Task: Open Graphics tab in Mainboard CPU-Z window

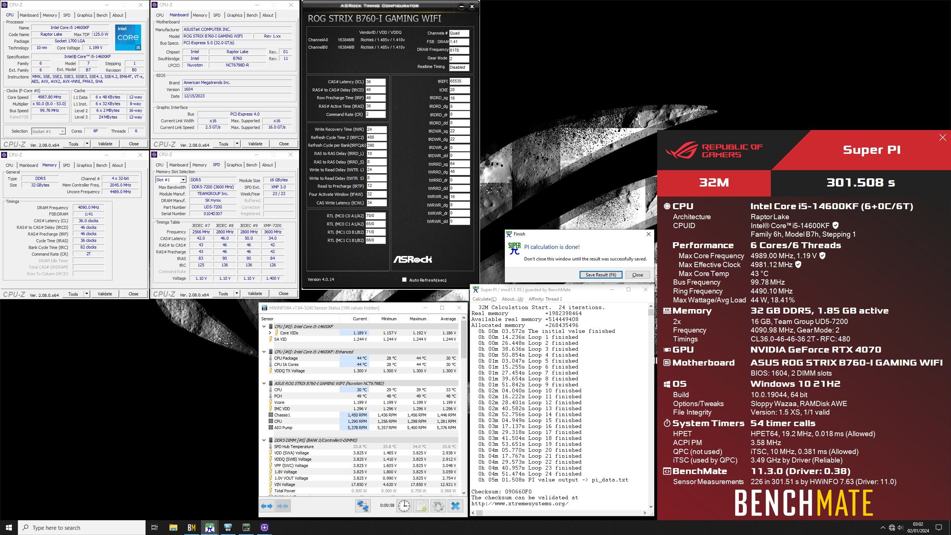Action: coord(234,15)
